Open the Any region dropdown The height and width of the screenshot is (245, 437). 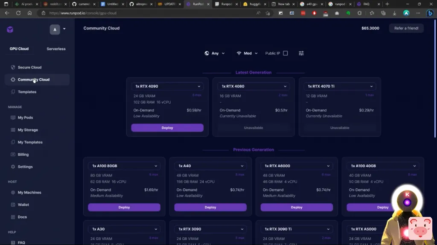pos(215,53)
